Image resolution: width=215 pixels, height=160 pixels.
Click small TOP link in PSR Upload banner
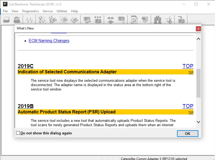click(x=191, y=113)
